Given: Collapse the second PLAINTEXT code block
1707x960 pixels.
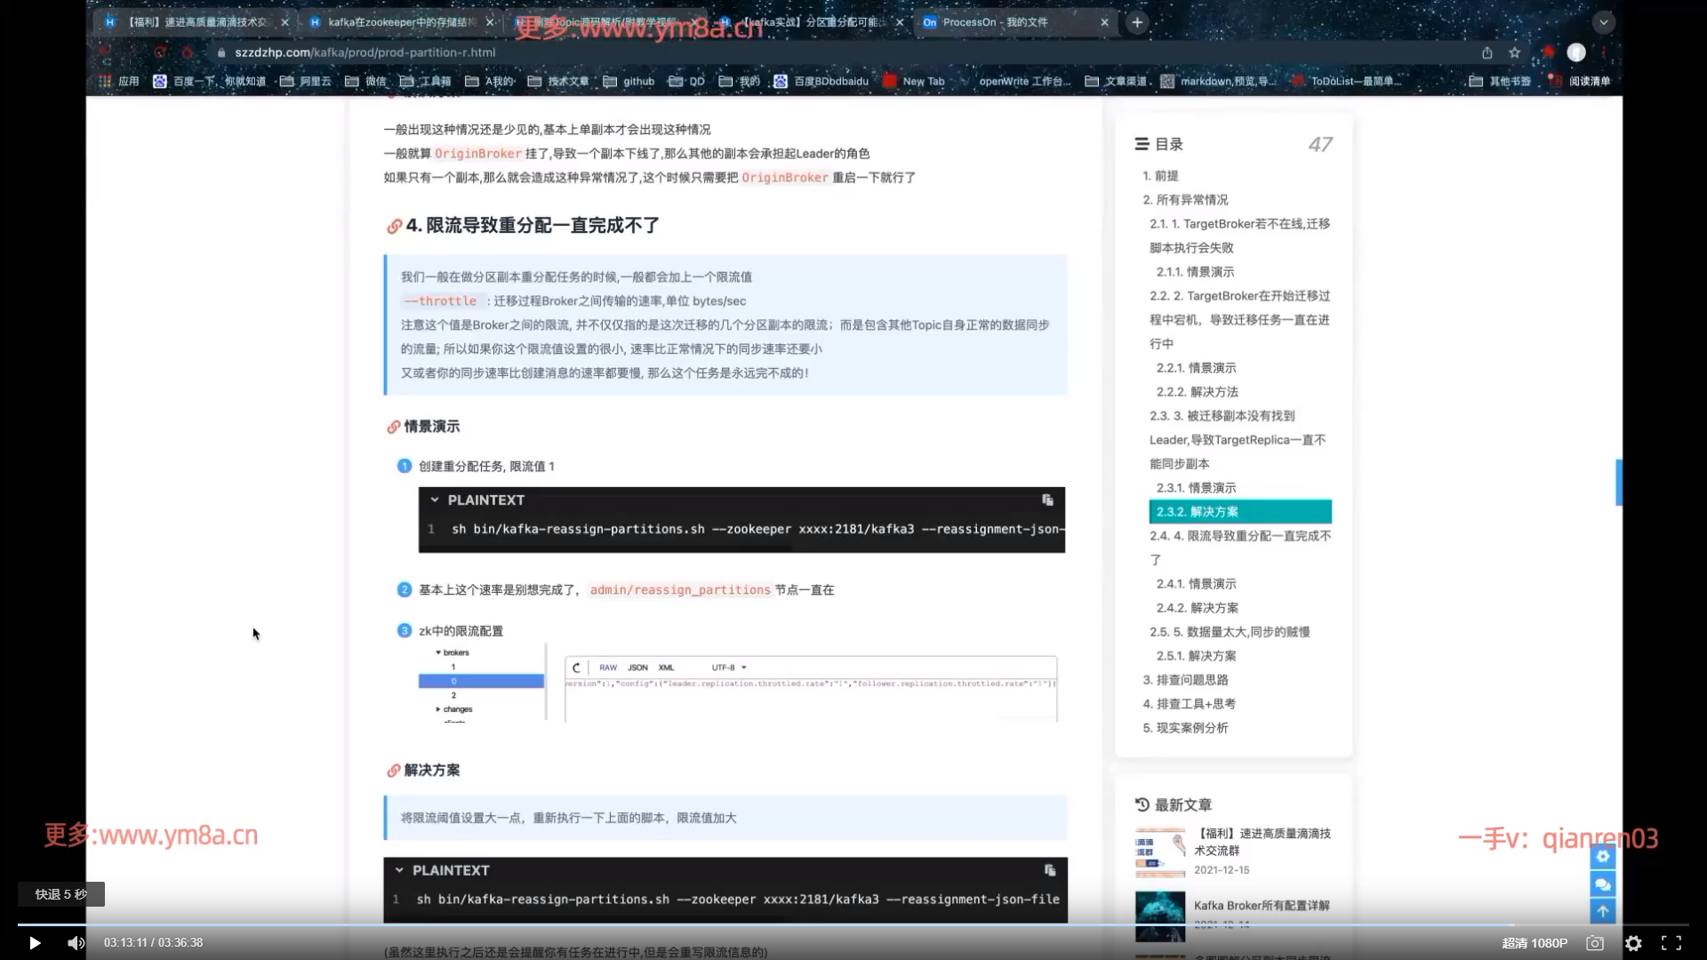Looking at the screenshot, I should 399,870.
